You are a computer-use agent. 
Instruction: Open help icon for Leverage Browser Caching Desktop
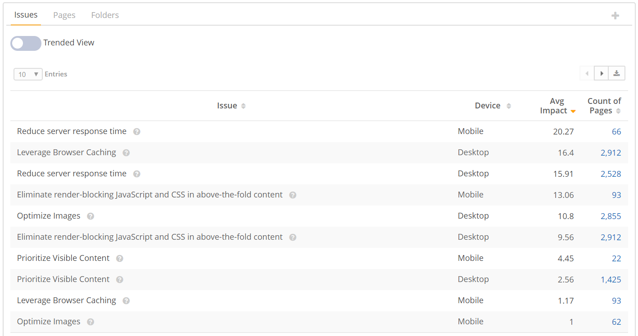tap(126, 152)
